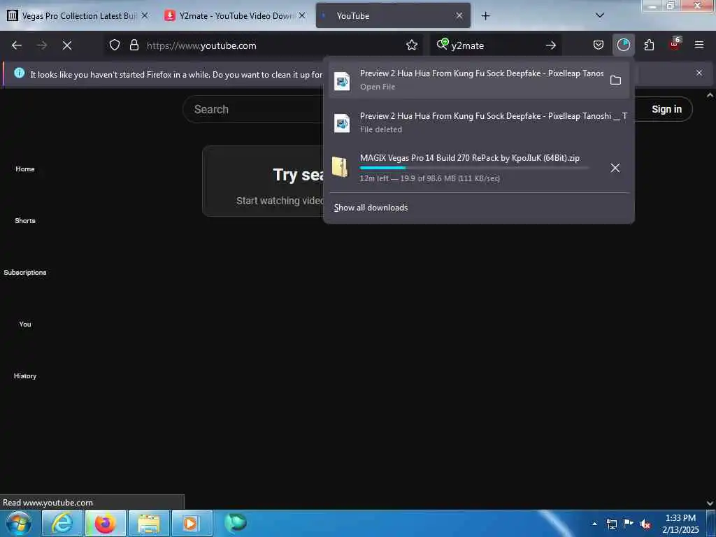The width and height of the screenshot is (716, 537).
Task: Close the Vegas Pro Collection tab
Action: point(145,15)
